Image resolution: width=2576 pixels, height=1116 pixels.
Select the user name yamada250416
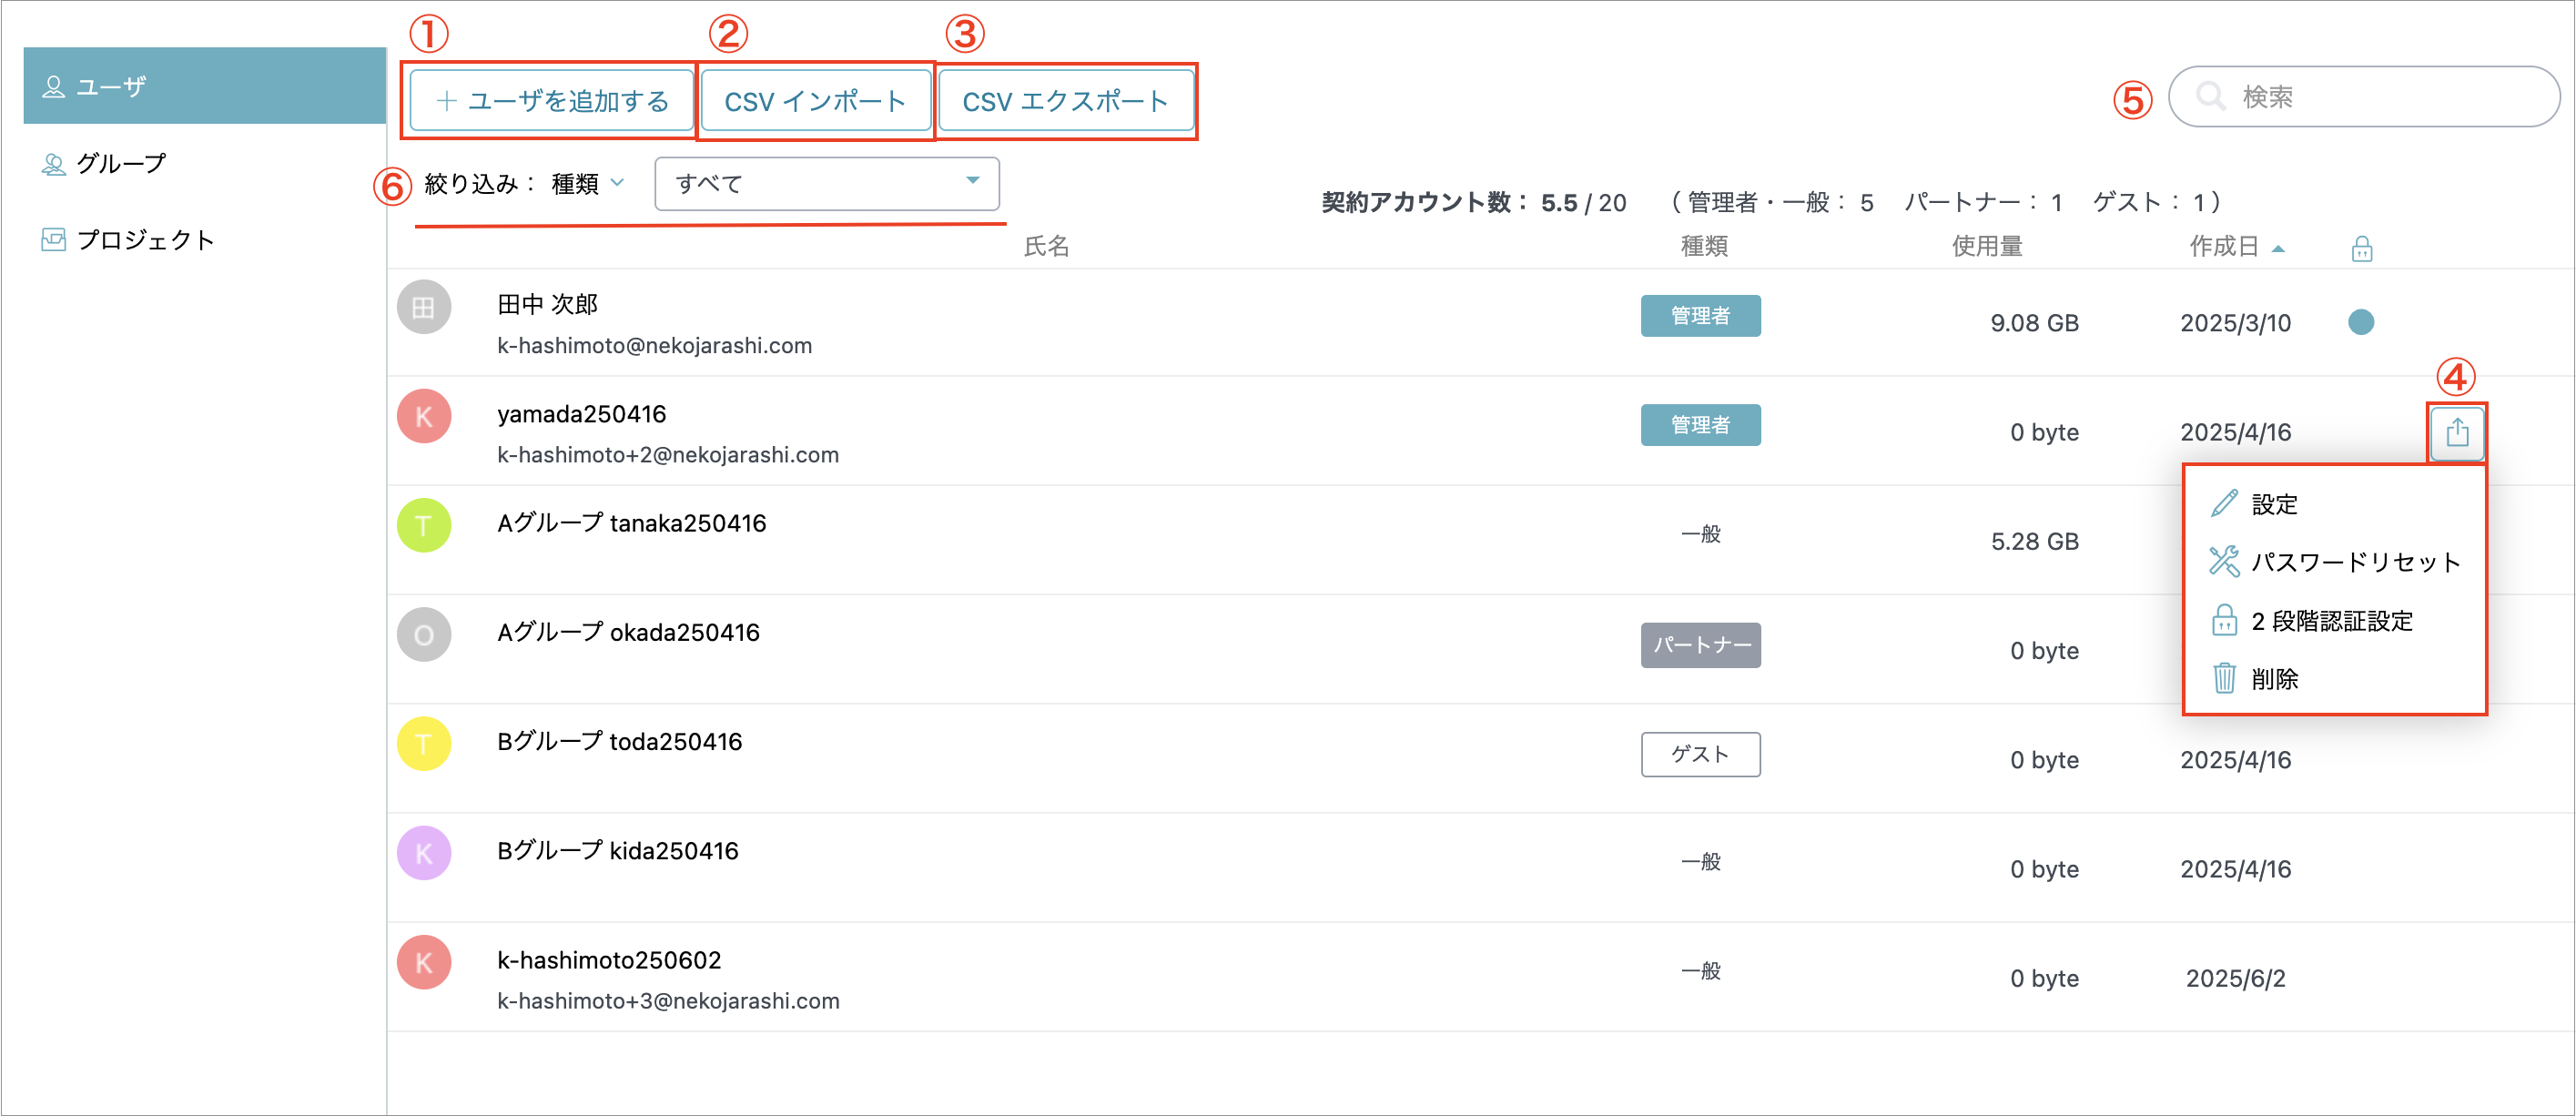pos(581,414)
